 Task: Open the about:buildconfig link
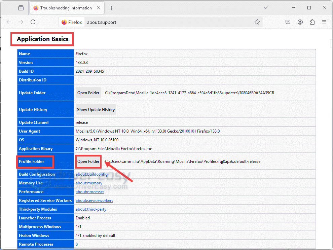pos(91,174)
